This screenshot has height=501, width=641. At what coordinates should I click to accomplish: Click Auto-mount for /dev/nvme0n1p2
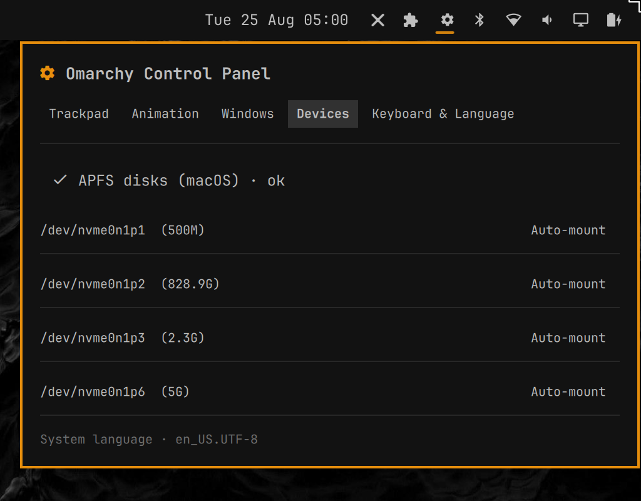click(568, 284)
